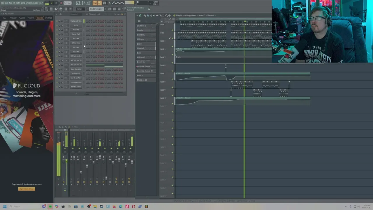Image resolution: width=373 pixels, height=210 pixels.
Task: Click the Ctrl modifier button
Action: (115, 9)
